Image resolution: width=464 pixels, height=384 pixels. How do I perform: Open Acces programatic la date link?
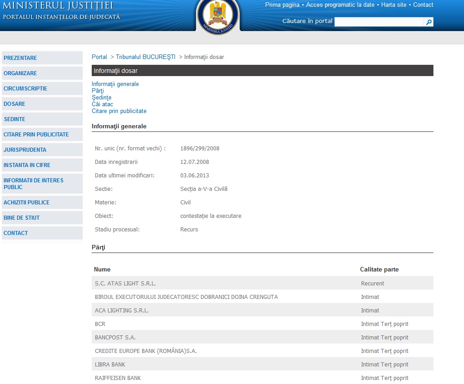(x=340, y=5)
